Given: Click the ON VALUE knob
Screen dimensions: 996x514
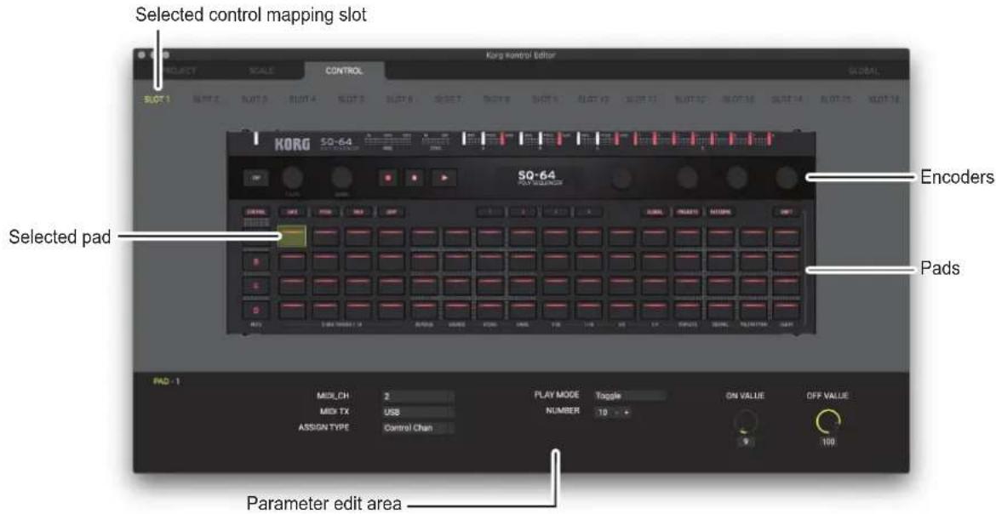Looking at the screenshot, I should coord(745,420).
